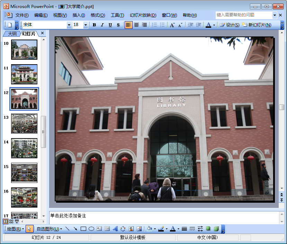Click Normal view icon

pyautogui.click(x=6, y=221)
